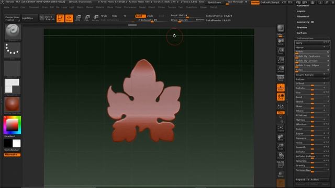Click the Unify deformation button
Image resolution: width=335 pixels, height=188 pixels.
[312, 43]
